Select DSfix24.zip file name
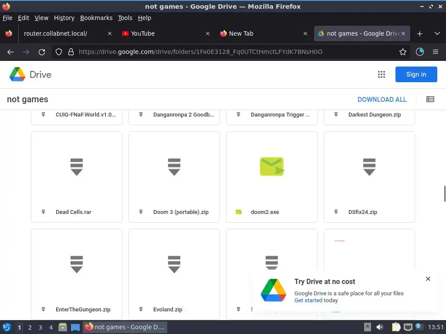The image size is (446, 334). [x=363, y=212]
